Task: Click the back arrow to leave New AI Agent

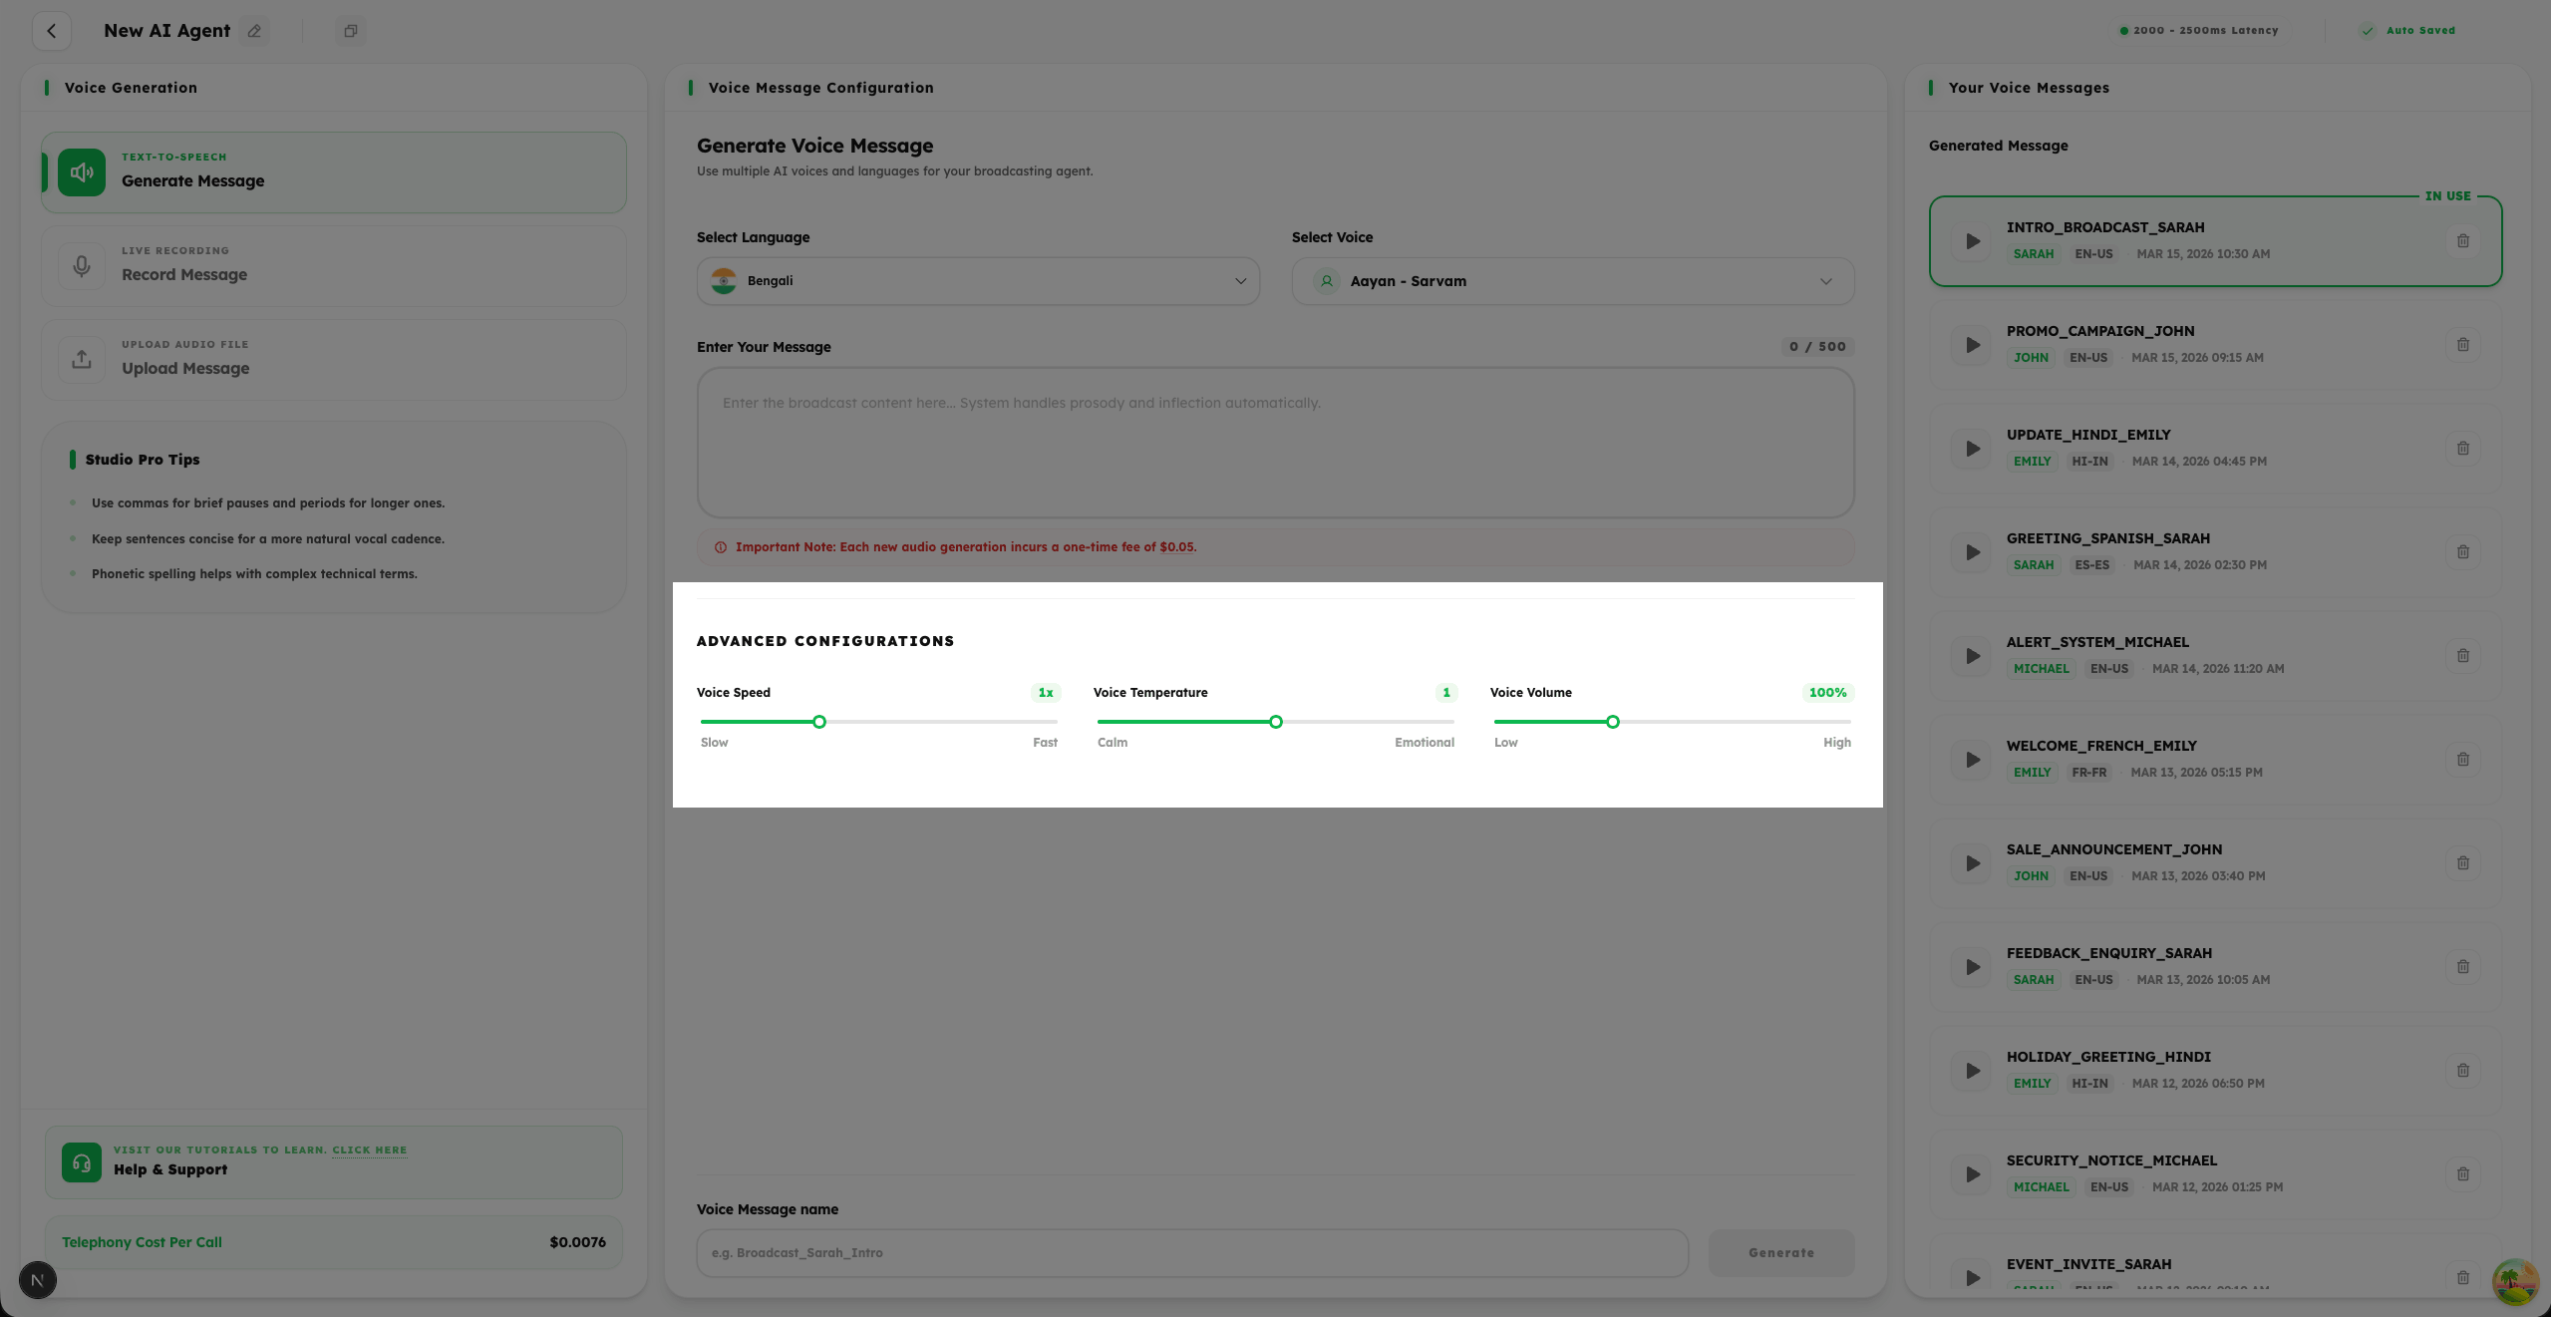Action: [x=52, y=31]
